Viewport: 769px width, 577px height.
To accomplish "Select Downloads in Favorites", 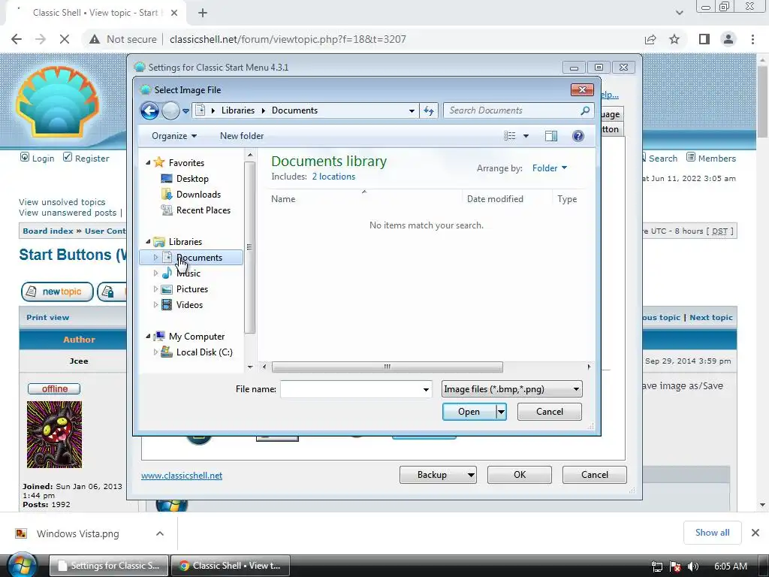I will click(x=198, y=195).
